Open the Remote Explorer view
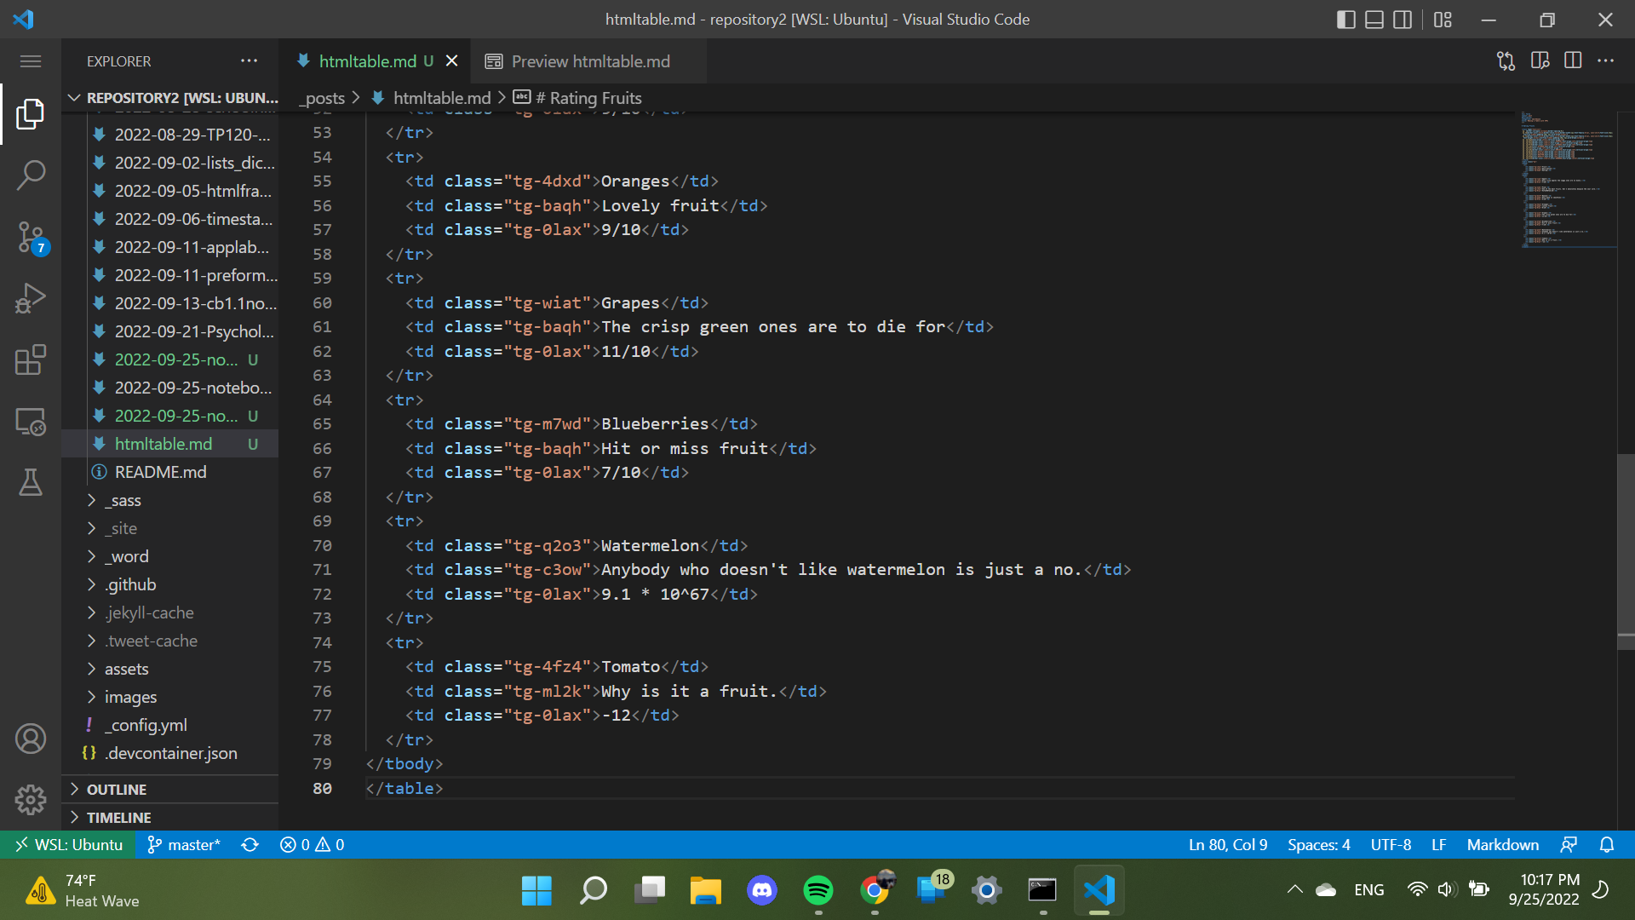 coord(31,422)
